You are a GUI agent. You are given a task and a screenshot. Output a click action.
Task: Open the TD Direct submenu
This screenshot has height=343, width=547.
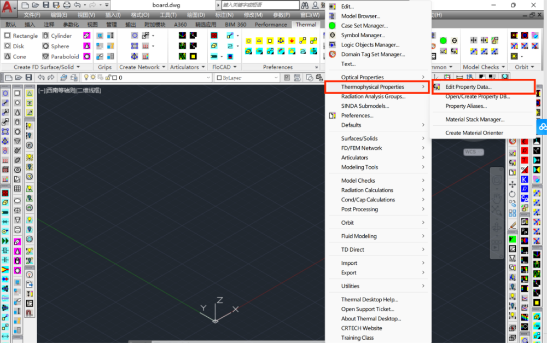[378, 249]
